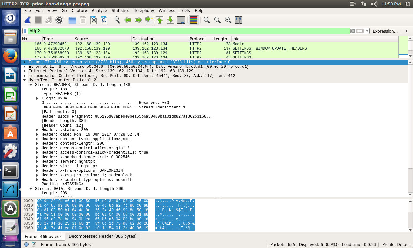Collapse Stream: DATA node
This screenshot has width=413, height=248.
point(31,189)
